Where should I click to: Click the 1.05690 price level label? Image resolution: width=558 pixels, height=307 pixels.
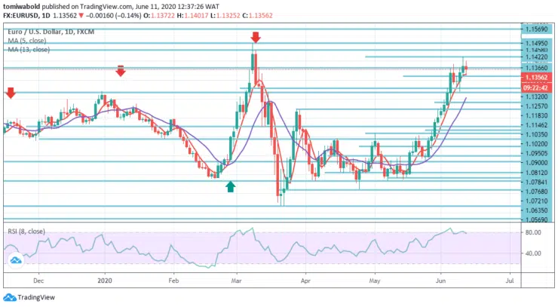click(536, 220)
